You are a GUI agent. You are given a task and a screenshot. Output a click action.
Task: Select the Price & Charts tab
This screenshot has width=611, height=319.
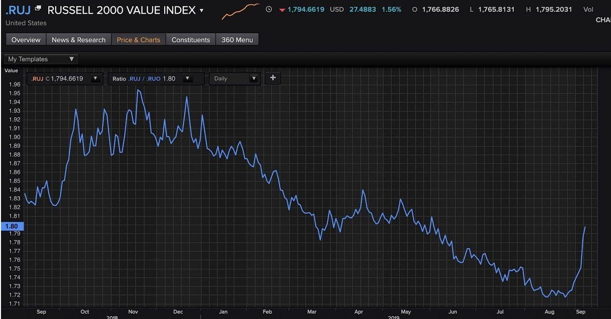point(138,40)
